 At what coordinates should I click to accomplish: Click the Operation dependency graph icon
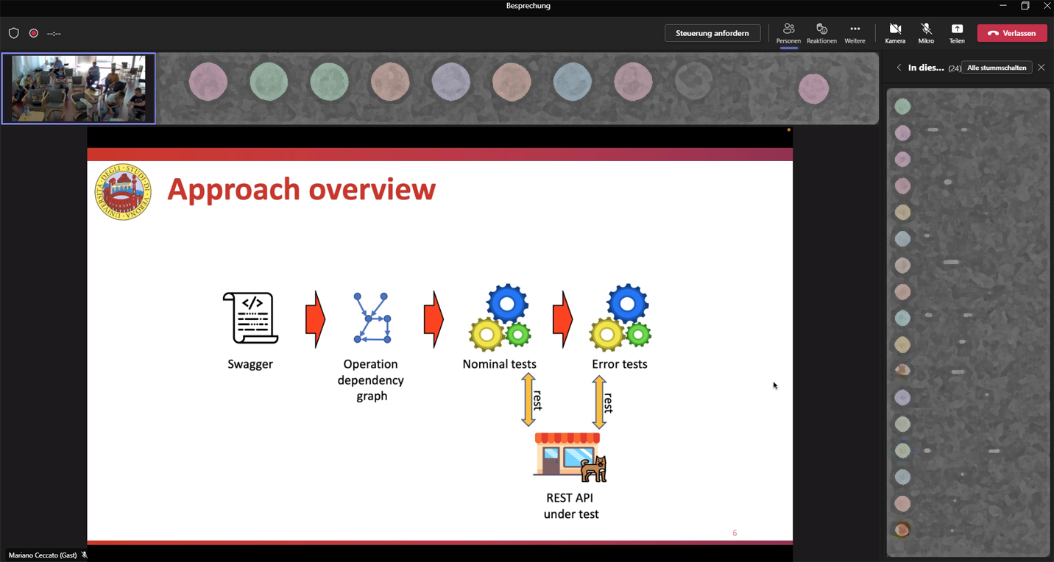coord(372,318)
